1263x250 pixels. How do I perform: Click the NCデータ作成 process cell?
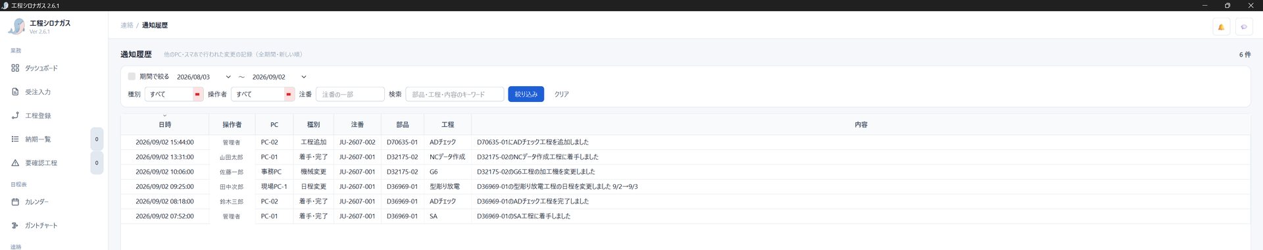[447, 157]
